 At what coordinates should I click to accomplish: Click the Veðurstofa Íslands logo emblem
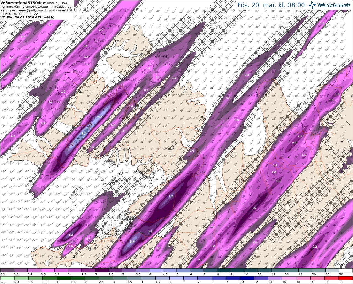point(312,5)
